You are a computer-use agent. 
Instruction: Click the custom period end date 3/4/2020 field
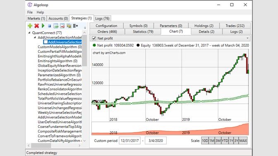click(x=156, y=141)
